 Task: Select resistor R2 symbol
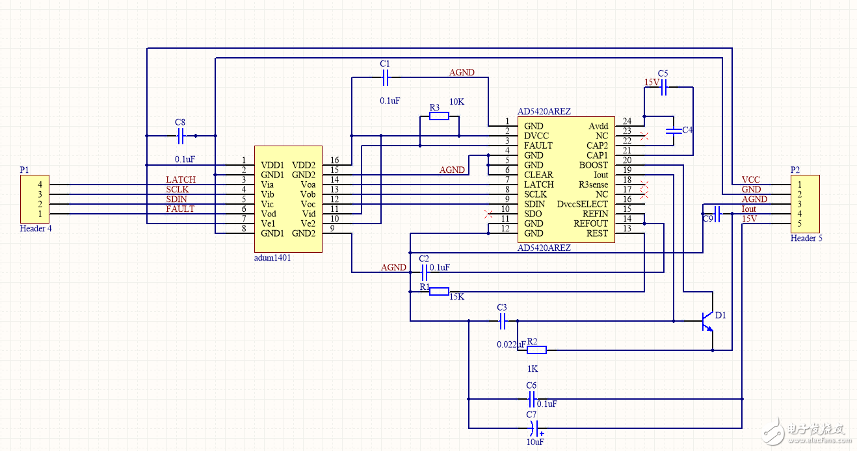[x=536, y=350]
